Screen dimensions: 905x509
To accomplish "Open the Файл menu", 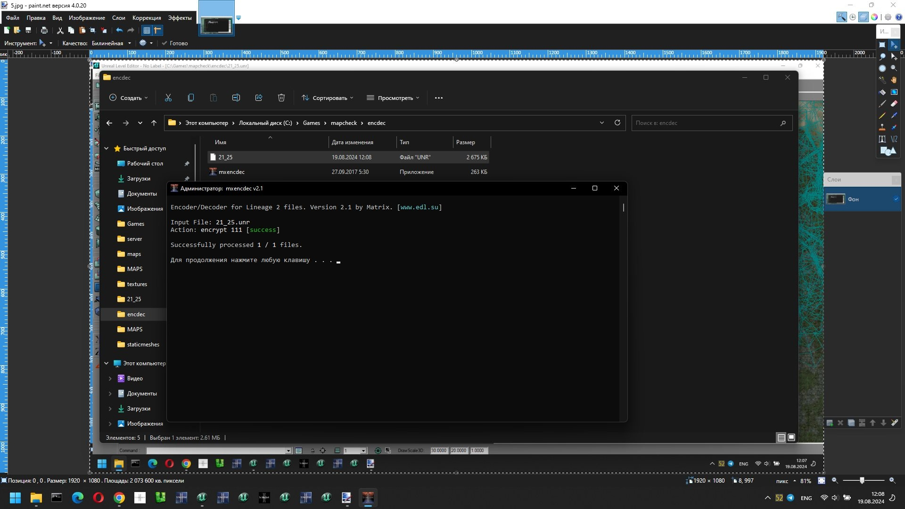I will click(x=13, y=18).
